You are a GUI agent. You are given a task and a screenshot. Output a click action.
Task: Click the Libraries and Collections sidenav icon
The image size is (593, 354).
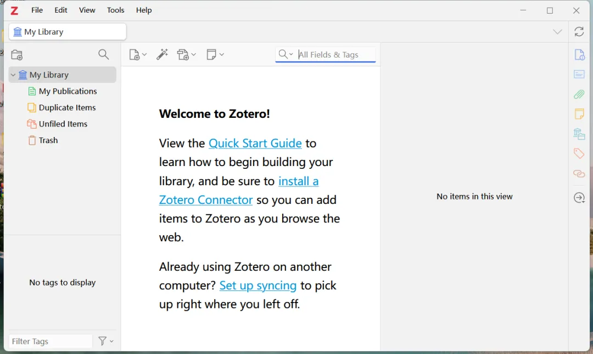pos(579,134)
